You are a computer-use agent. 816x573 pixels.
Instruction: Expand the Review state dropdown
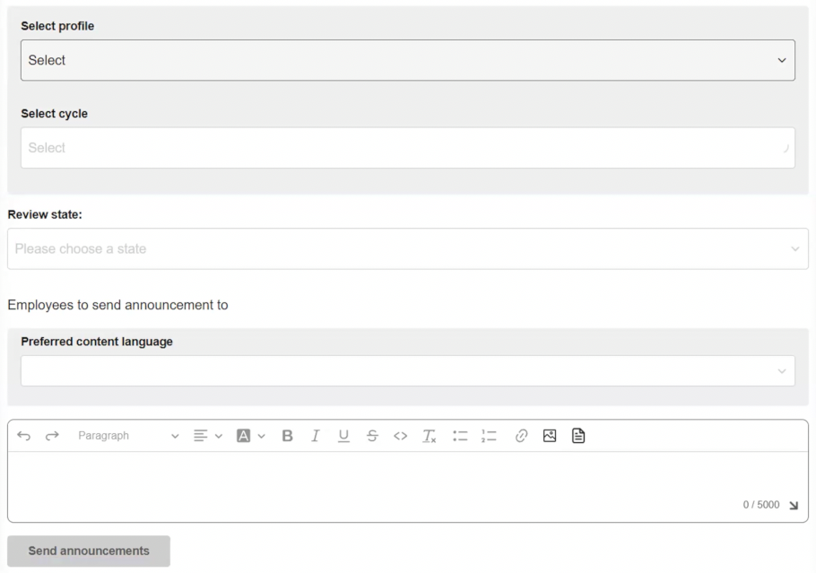point(407,248)
